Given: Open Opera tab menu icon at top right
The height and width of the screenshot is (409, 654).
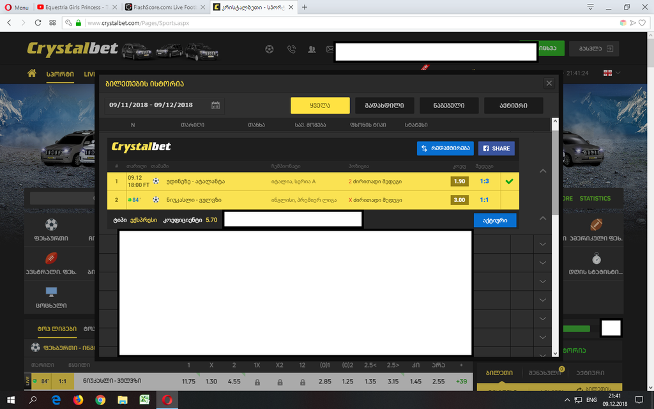Looking at the screenshot, I should click(590, 7).
